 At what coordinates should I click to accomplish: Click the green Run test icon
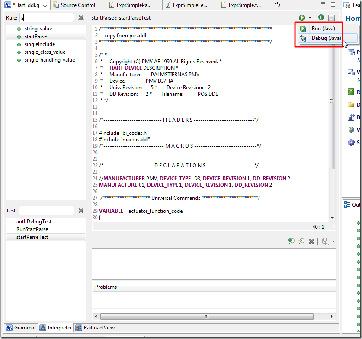[302, 18]
